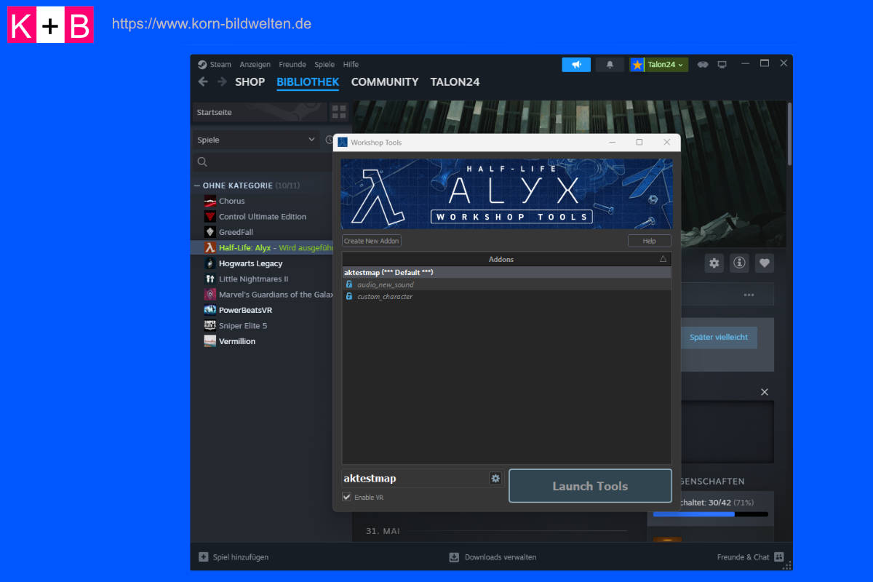Viewport: 873px width, 582px height.
Task: Switch Steam to Big Picture mode
Action: click(722, 65)
